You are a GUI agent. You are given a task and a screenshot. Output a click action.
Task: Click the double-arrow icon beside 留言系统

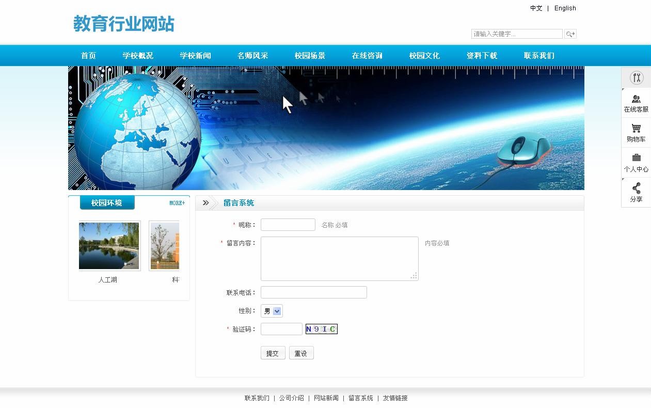coord(205,203)
